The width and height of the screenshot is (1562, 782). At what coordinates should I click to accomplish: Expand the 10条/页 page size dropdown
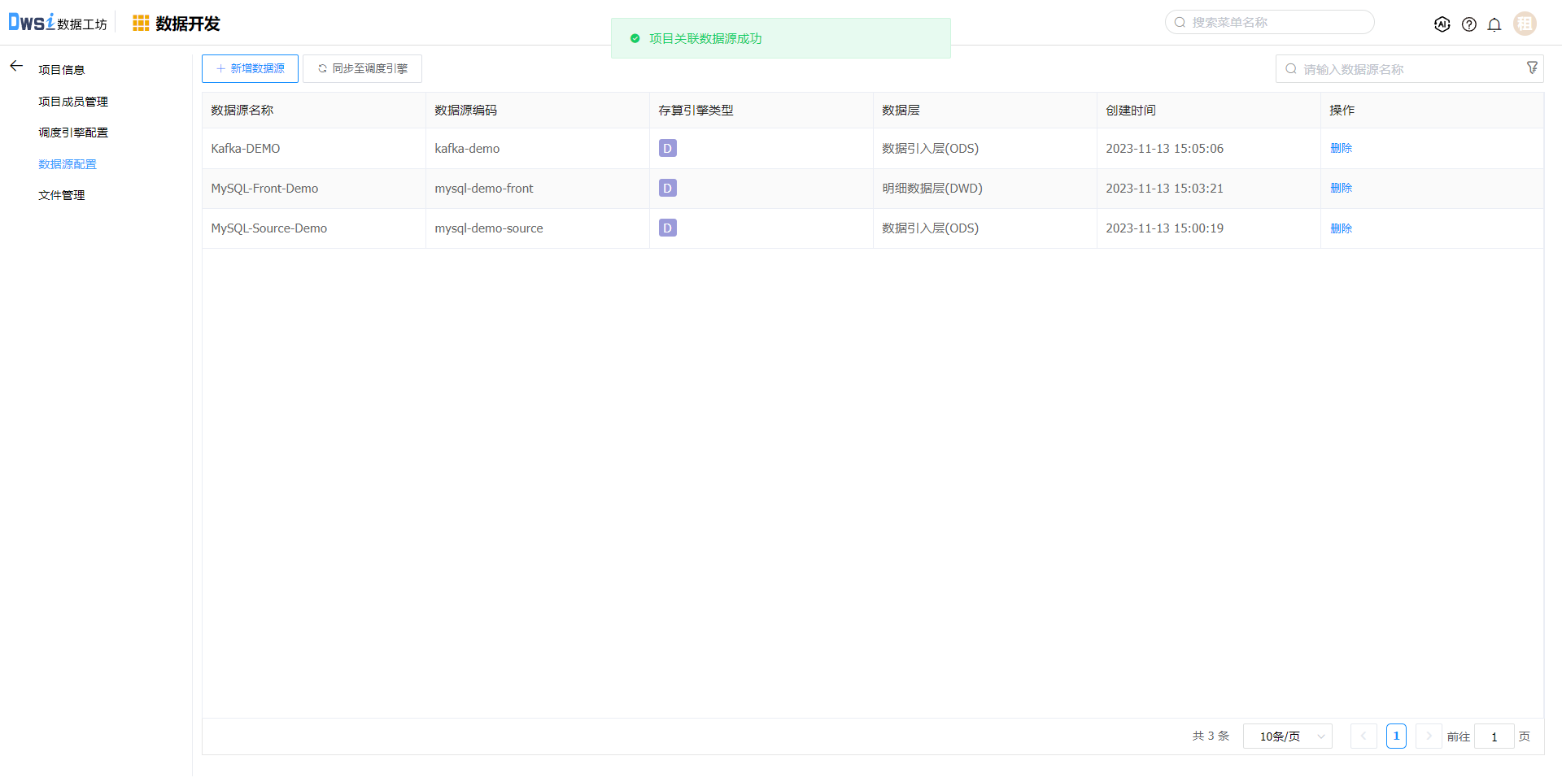1287,736
